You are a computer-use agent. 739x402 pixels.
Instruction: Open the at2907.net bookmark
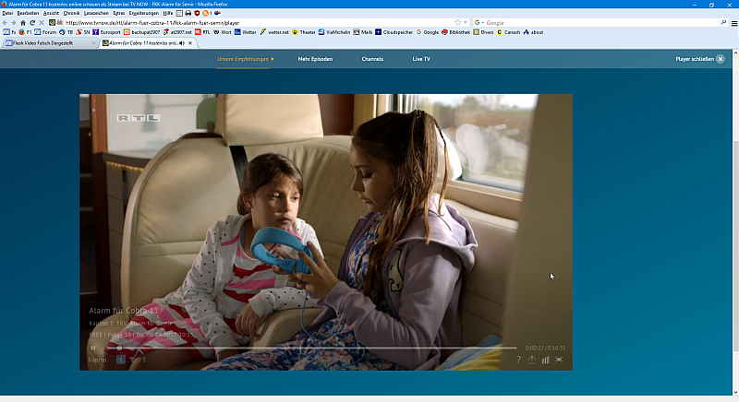coord(177,32)
